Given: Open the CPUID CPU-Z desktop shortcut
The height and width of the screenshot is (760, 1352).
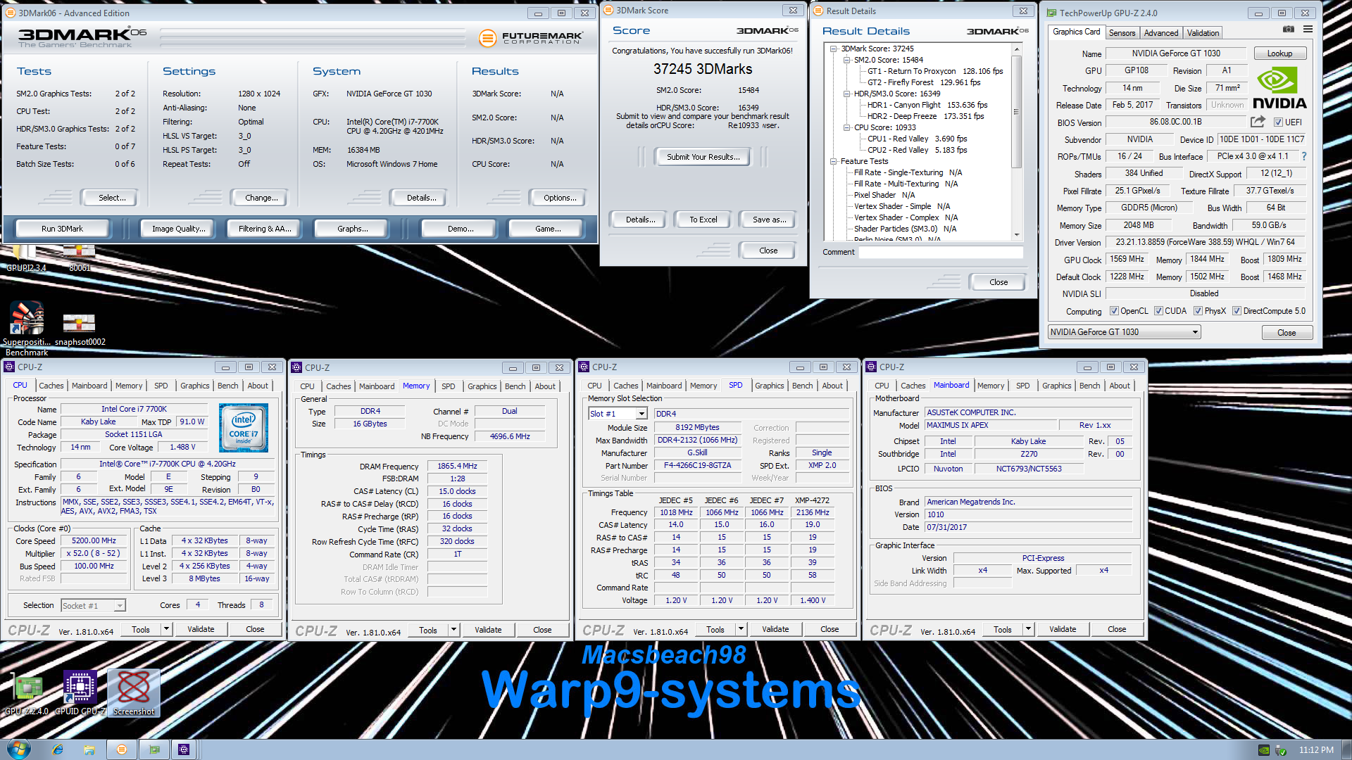Looking at the screenshot, I should 80,693.
